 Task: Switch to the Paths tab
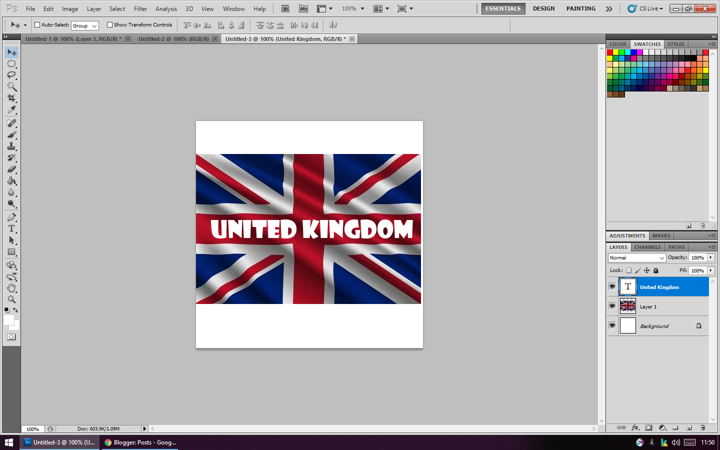click(x=676, y=247)
